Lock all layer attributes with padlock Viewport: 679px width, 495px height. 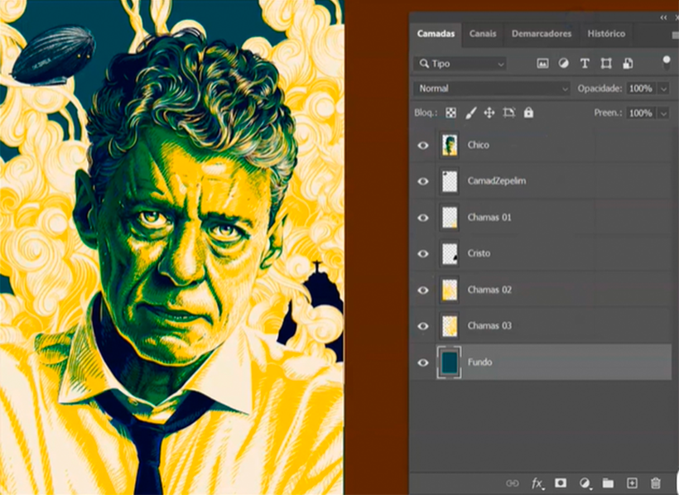528,113
